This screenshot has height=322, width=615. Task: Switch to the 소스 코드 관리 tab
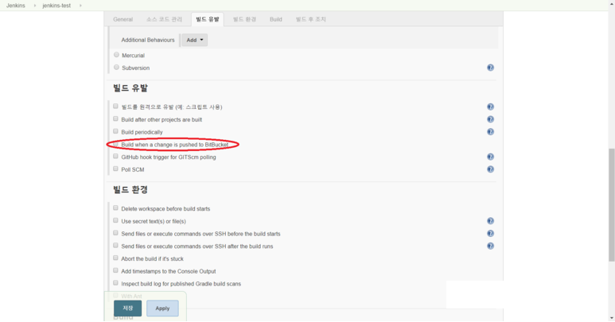[165, 19]
